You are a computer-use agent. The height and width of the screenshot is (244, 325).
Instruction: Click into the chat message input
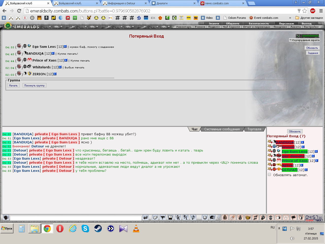tap(76, 218)
